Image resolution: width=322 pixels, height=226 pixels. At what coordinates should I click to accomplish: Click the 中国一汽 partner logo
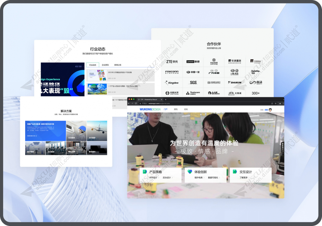pyautogui.click(x=193, y=72)
